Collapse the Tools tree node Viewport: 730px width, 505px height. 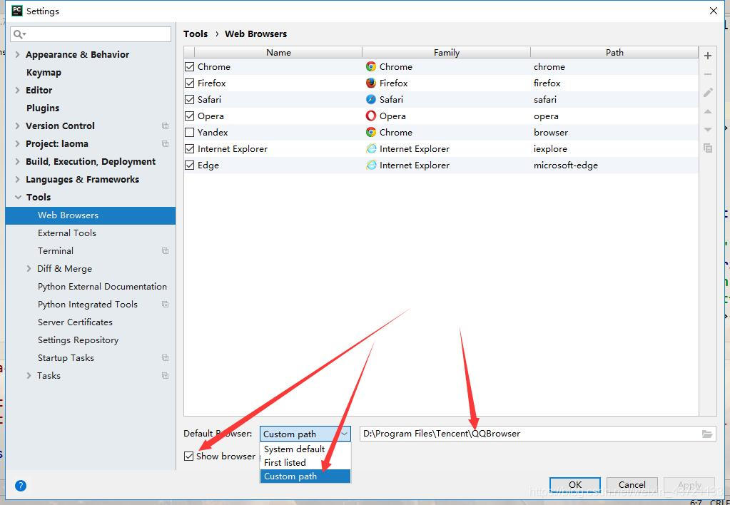click(x=18, y=197)
